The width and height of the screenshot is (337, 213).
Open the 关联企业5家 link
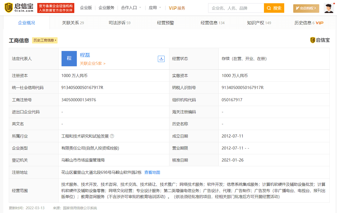pyautogui.click(x=93, y=63)
